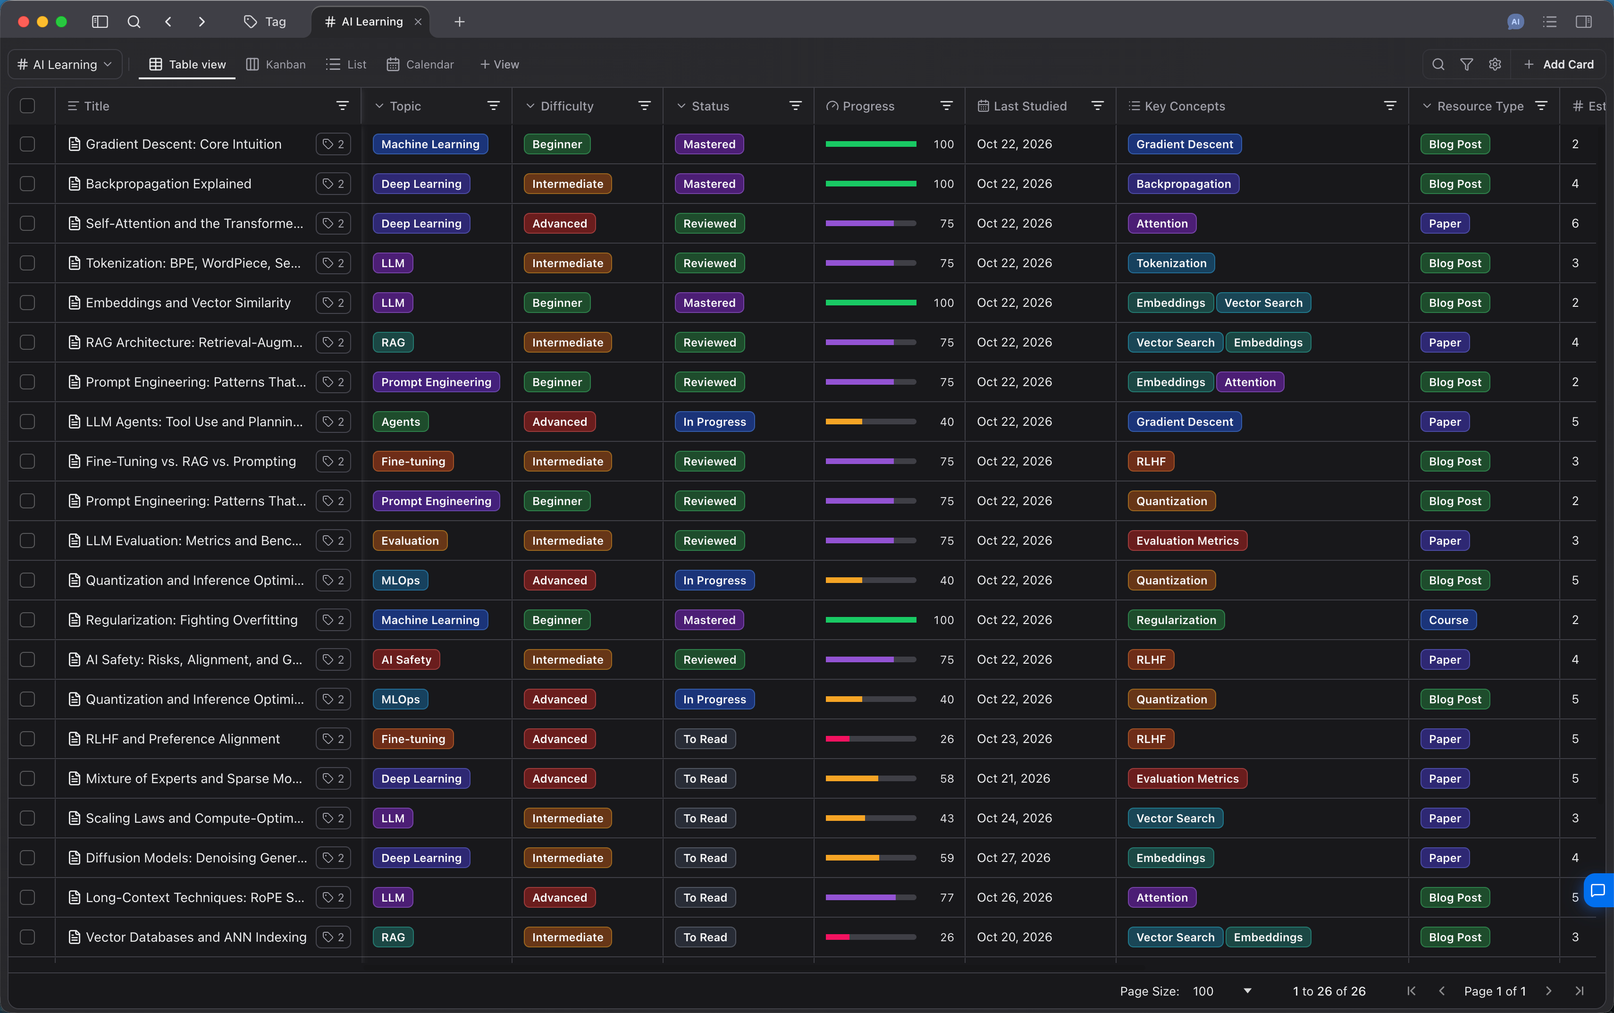Switch to the Kanban view tab
Viewport: 1614px width, 1013px height.
pyautogui.click(x=276, y=64)
